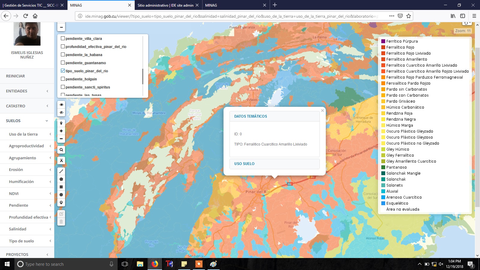Expand the ENTIDADES sidebar section
This screenshot has height=270, width=480.
tap(27, 91)
